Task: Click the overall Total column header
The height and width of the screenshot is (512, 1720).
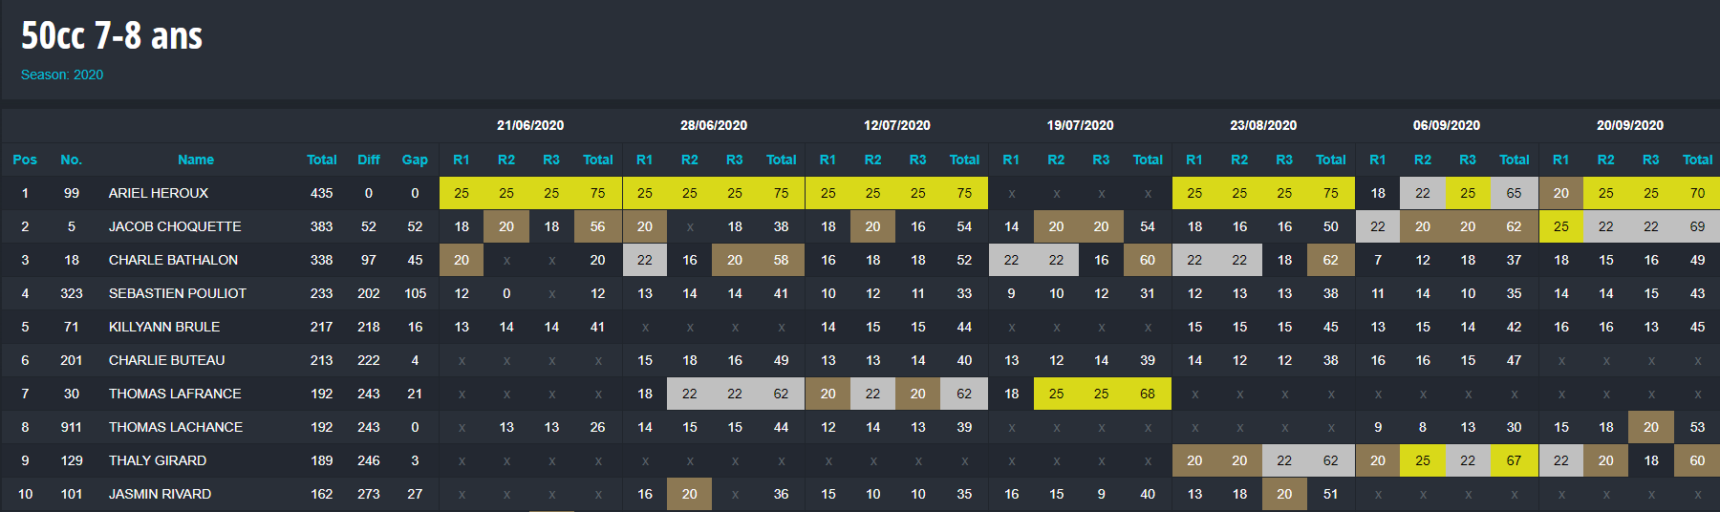Action: tap(322, 160)
